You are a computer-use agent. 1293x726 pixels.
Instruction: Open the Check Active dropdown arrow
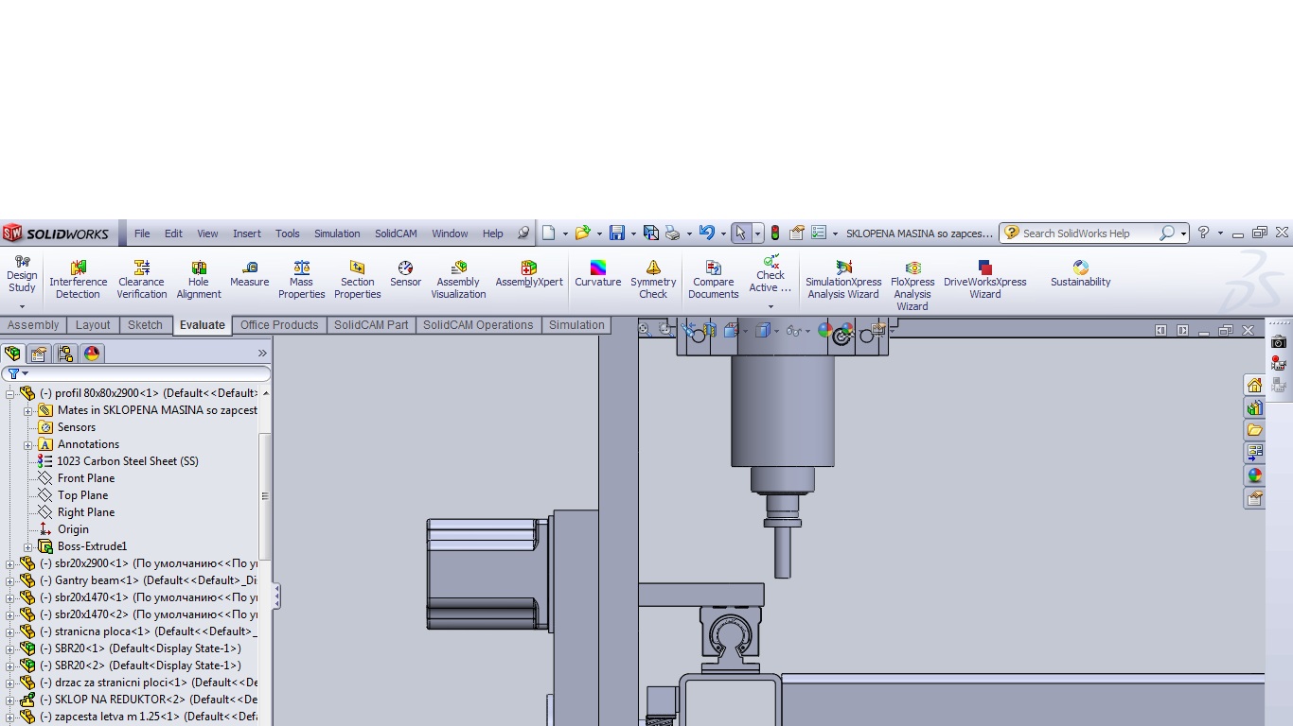tap(770, 306)
